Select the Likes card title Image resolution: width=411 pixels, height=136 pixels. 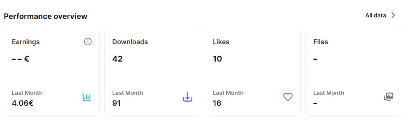[x=221, y=42]
